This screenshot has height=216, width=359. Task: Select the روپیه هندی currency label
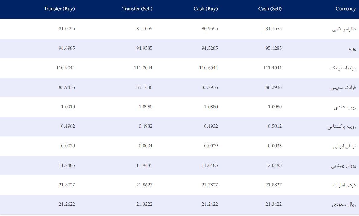(344, 107)
